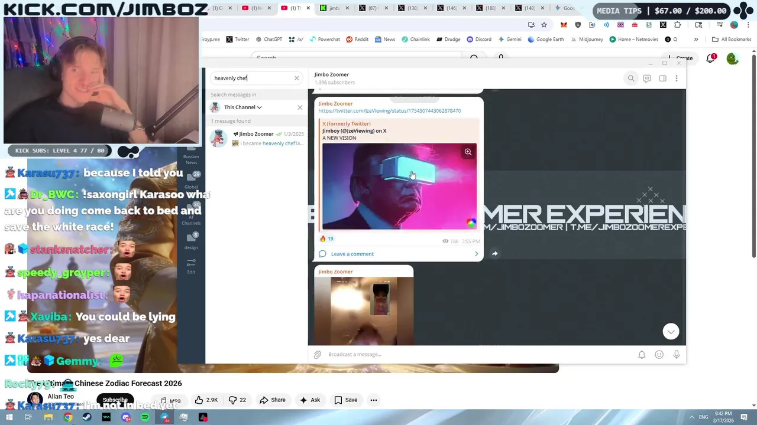Click the fire reaction with 19 count
Viewport: 757px width, 425px height.
tap(326, 238)
